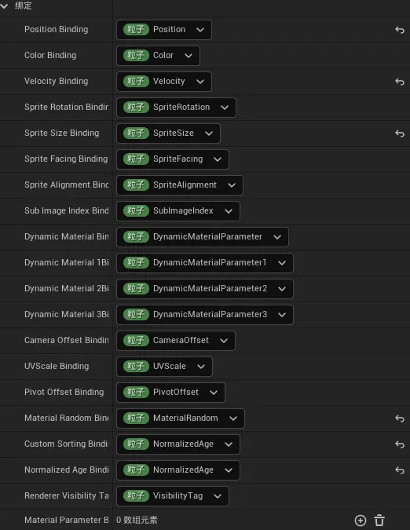Select the Sub Image Index Binding label

click(x=67, y=211)
